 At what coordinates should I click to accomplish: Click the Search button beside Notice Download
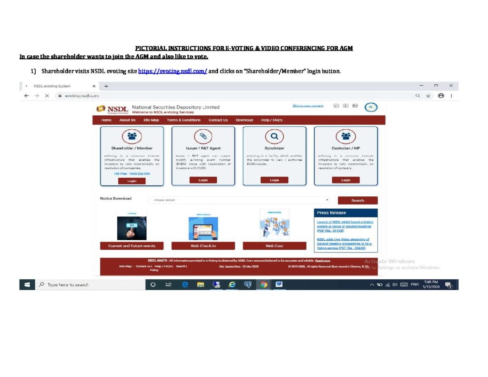coord(357,201)
